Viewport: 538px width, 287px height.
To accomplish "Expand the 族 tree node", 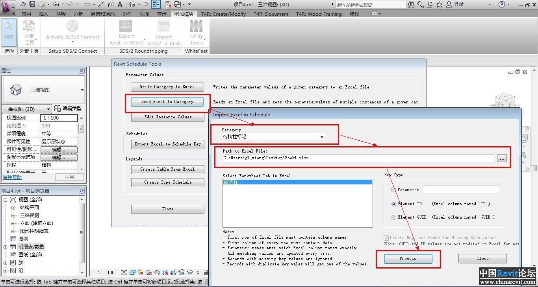I will pyautogui.click(x=6, y=263).
